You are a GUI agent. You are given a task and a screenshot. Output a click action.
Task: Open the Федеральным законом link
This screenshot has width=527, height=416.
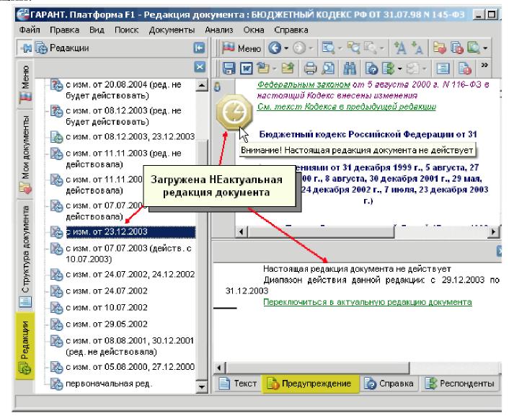[304, 84]
